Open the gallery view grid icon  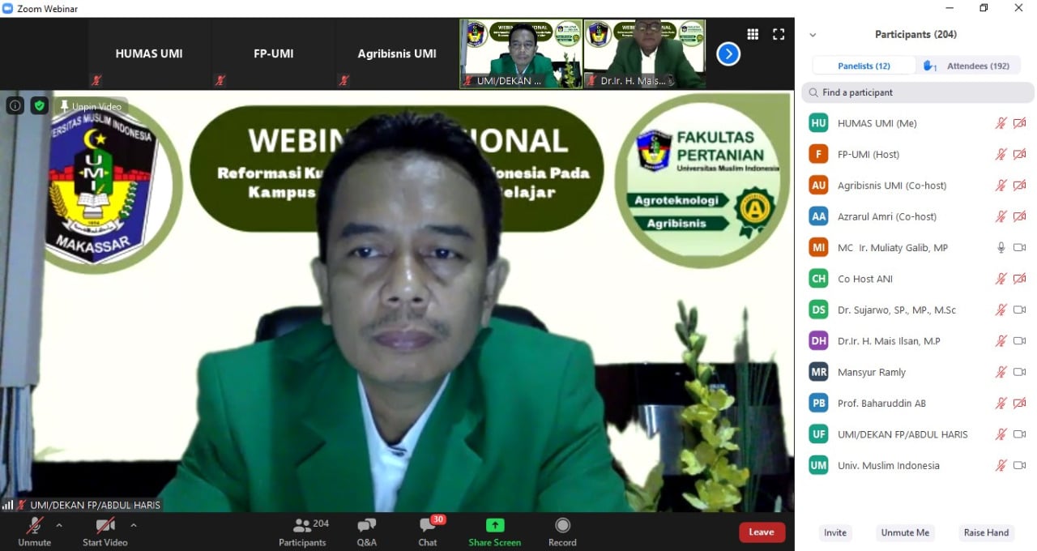[753, 34]
